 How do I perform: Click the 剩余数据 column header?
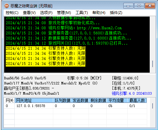coord(98,100)
